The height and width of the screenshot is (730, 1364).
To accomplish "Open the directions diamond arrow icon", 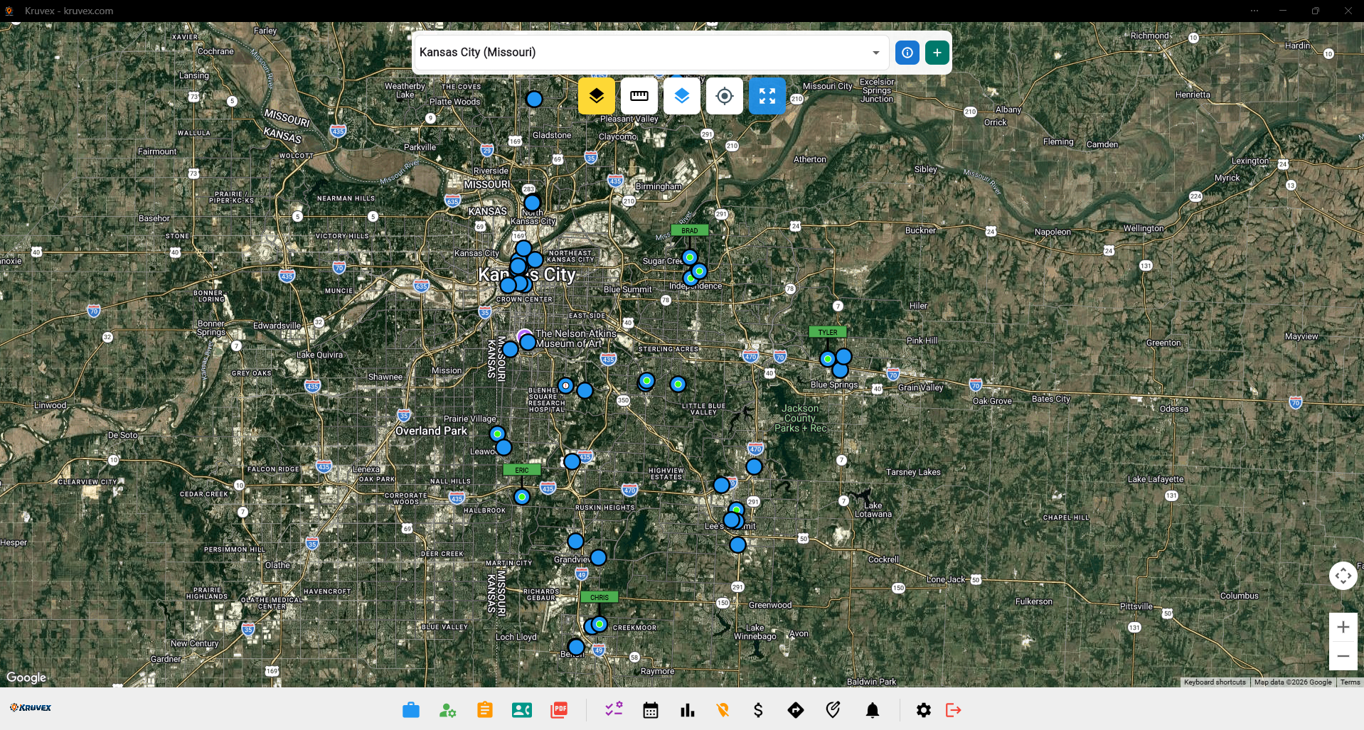I will click(x=796, y=710).
